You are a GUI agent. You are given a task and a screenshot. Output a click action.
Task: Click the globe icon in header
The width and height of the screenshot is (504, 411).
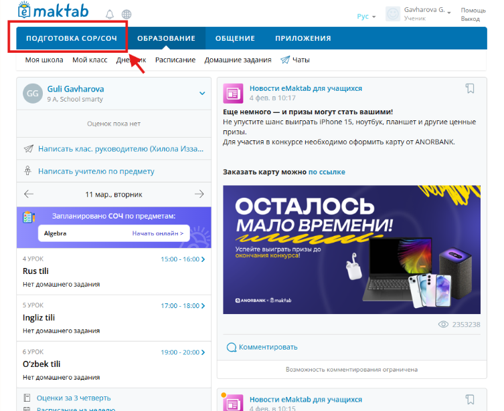[127, 14]
